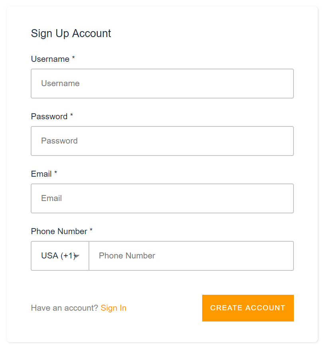This screenshot has width=325, height=347.
Task: Click the "Phone Number" placeholder text
Action: click(x=127, y=256)
